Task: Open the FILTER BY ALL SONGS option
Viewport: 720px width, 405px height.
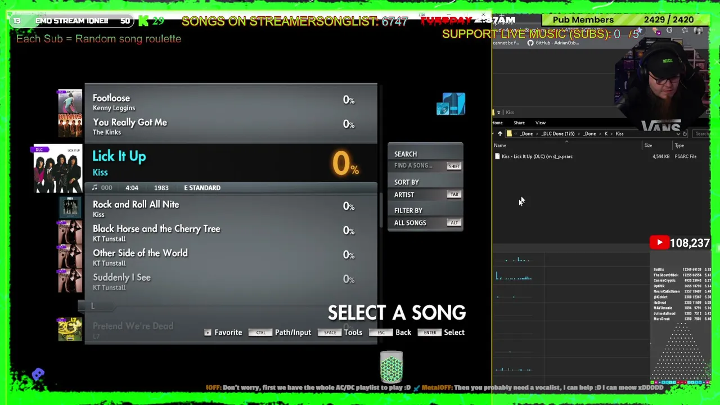Action: click(x=425, y=223)
